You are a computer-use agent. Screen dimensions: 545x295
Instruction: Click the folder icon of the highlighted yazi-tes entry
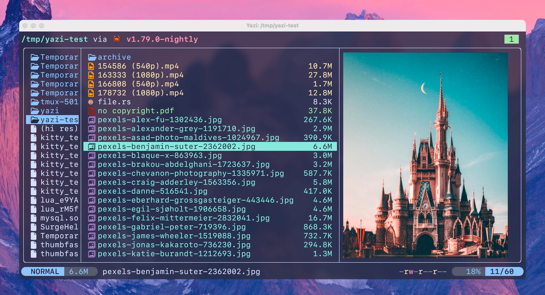(35, 120)
